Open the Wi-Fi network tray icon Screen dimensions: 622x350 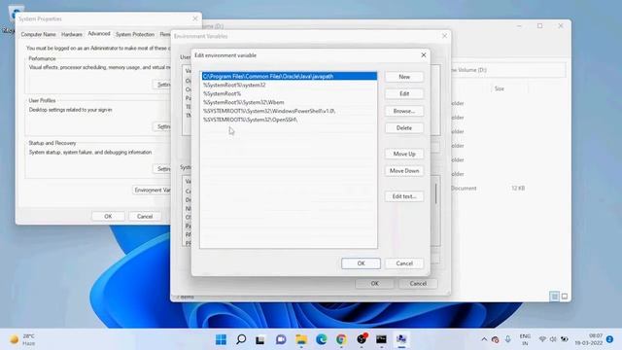pyautogui.click(x=542, y=339)
